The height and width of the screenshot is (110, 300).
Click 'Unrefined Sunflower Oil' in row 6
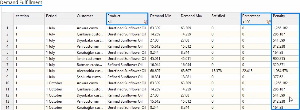pos(127,59)
